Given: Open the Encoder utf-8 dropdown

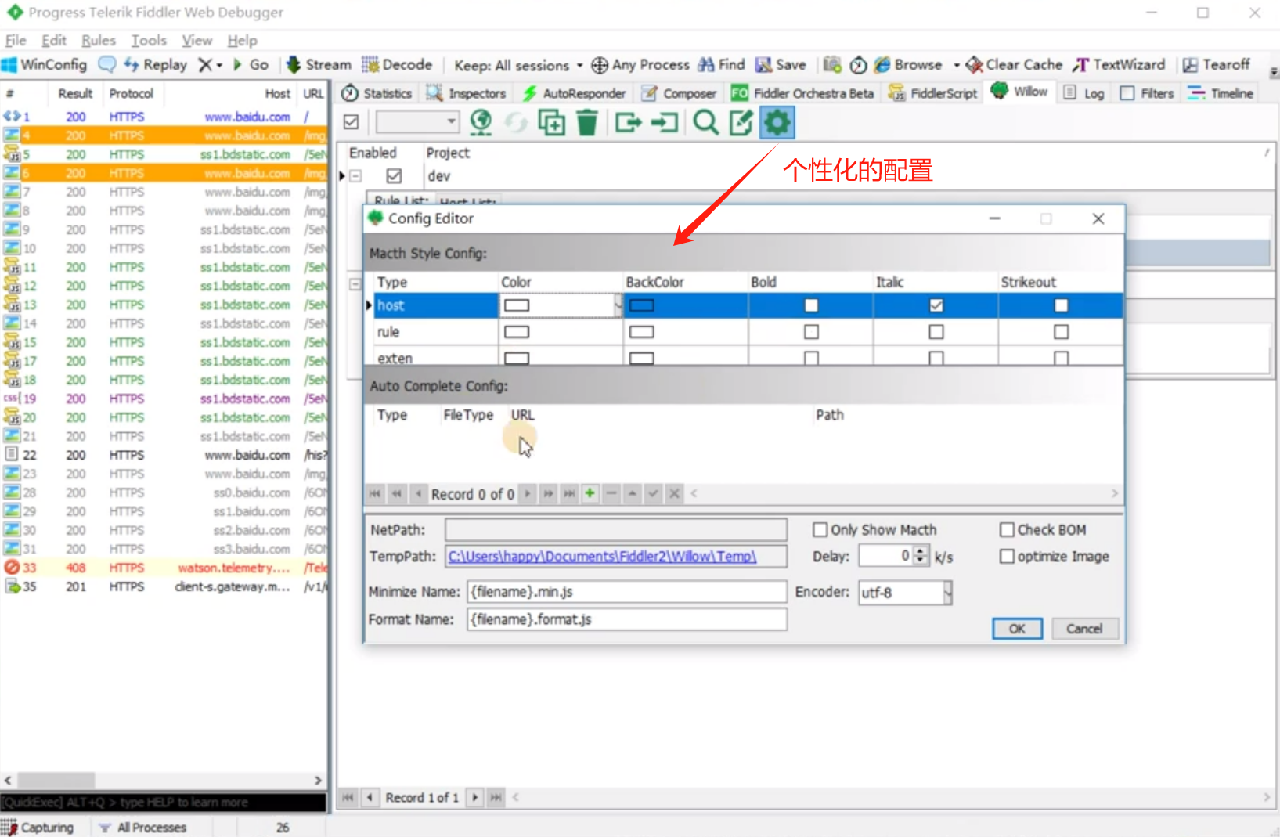Looking at the screenshot, I should pos(947,593).
